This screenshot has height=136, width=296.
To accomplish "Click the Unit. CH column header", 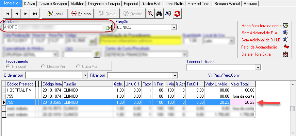I will [x=133, y=84].
